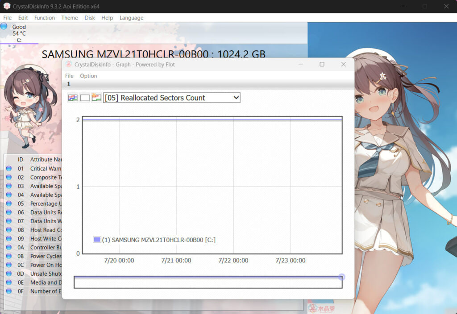Close the CrystalDiskInfo main window
Viewport: 457px width, 314px height.
pyautogui.click(x=446, y=6)
